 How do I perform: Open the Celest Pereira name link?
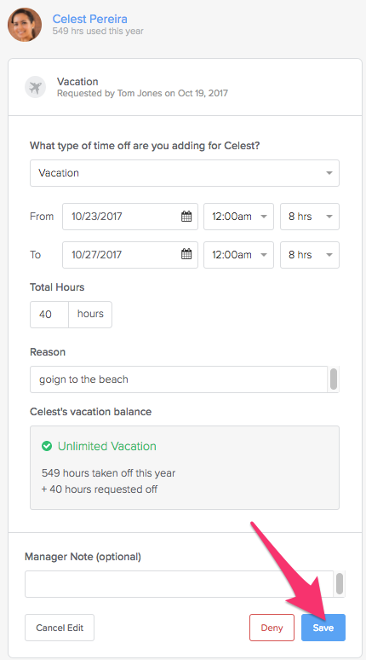point(90,19)
